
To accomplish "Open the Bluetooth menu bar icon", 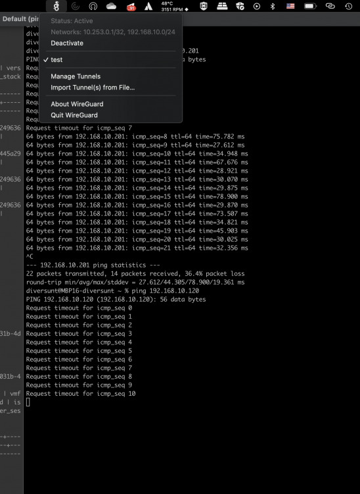I will pyautogui.click(x=273, y=6).
